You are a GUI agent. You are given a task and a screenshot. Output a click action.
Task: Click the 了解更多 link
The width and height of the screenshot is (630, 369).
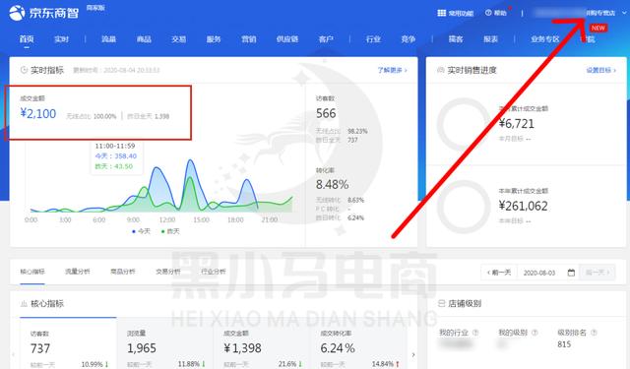(392, 70)
